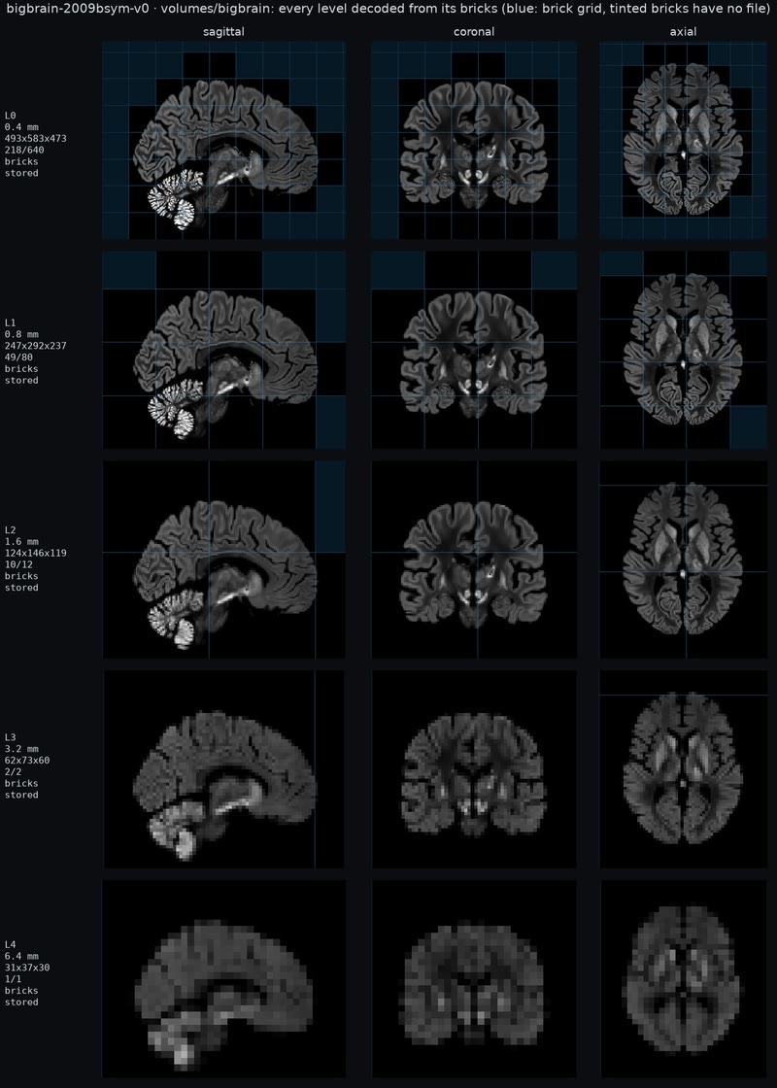Select the "L2" row label
Image resolution: width=777 pixels, height=1088 pixels.
pos(11,530)
